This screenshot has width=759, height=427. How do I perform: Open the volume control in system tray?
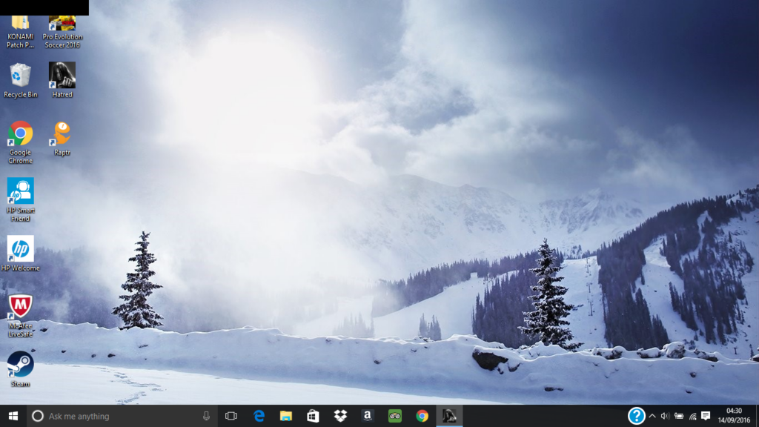(x=665, y=416)
